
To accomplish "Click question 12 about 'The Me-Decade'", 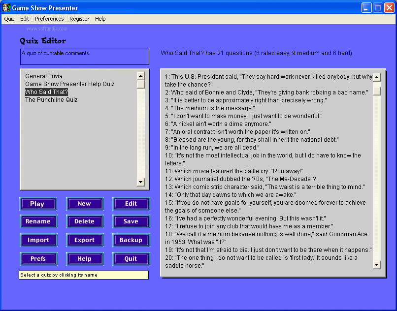I will pos(240,179).
